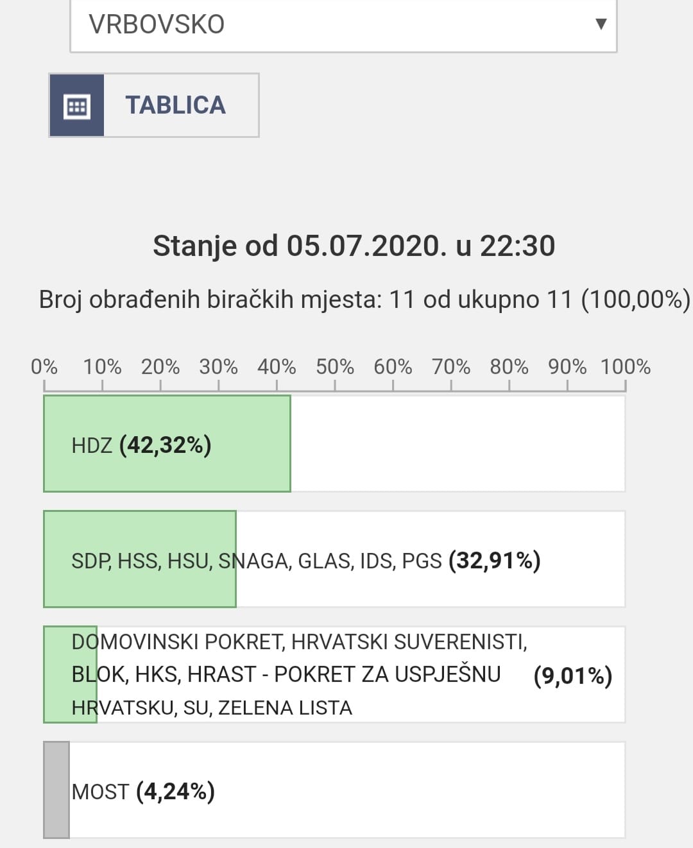Select the HDZ green result bar
Viewport: 693px width, 848px height.
[167, 444]
